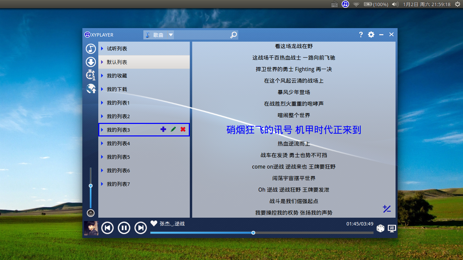Open the help question mark icon
The image size is (463, 260).
pos(361,35)
